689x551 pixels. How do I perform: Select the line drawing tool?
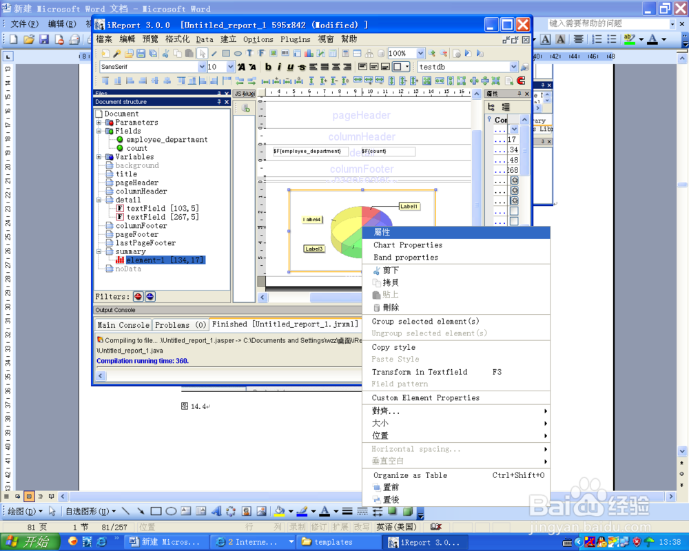[214, 54]
